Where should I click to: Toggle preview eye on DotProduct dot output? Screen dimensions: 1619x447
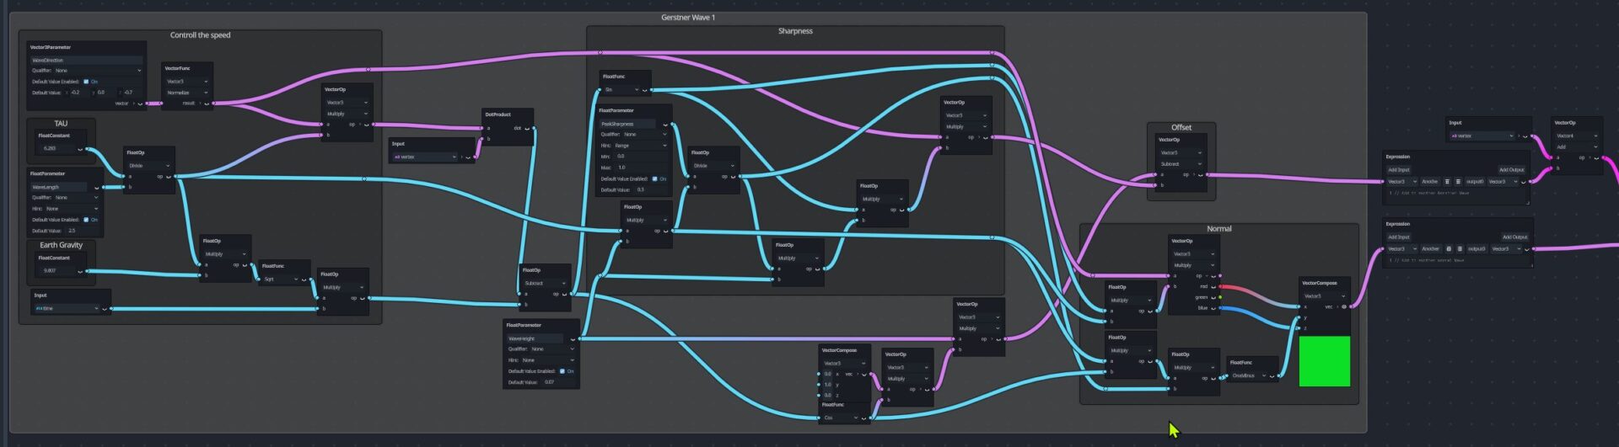click(x=527, y=128)
